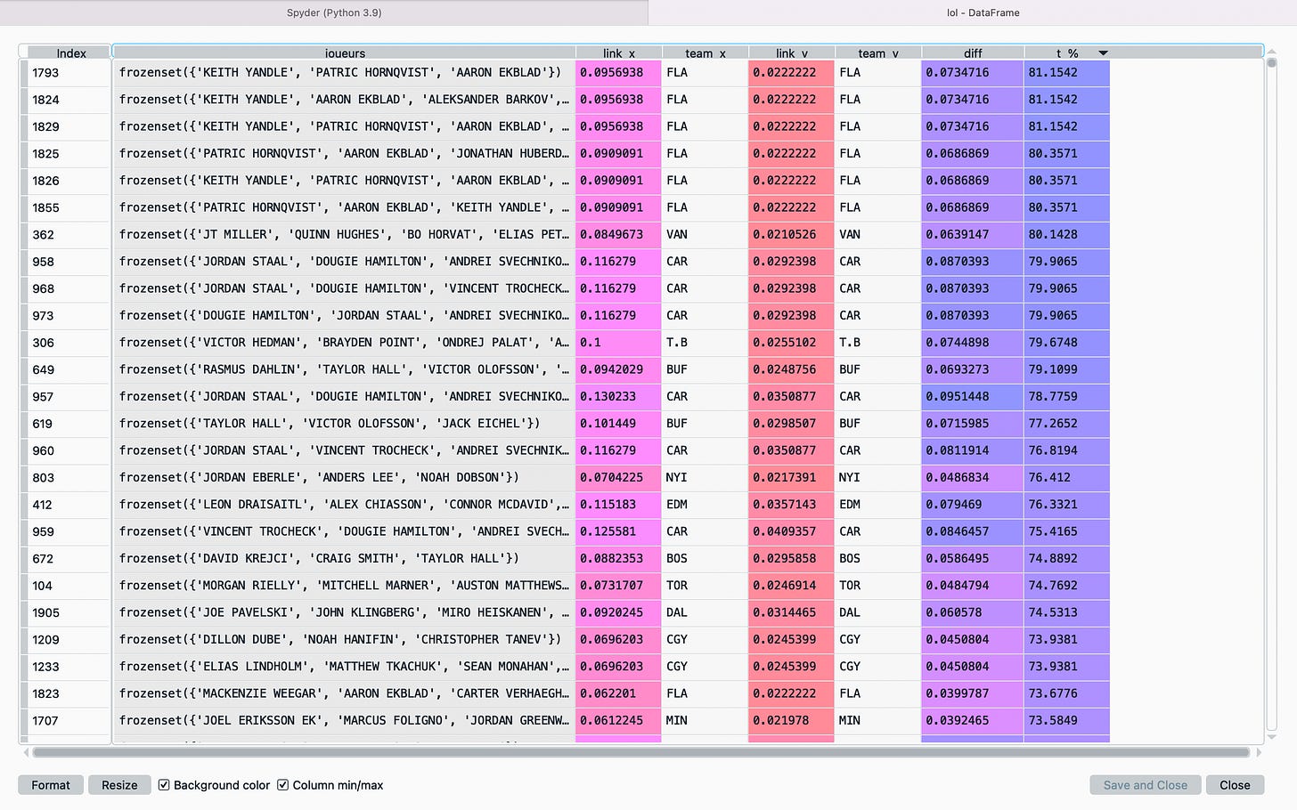Viewport: 1297px width, 810px height.
Task: Select the joueurs cell in row 1209
Action: pos(344,639)
